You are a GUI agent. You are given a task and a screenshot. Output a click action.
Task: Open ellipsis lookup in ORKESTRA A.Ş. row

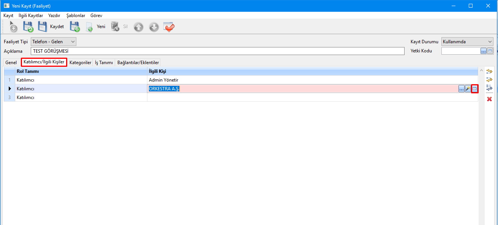point(462,89)
